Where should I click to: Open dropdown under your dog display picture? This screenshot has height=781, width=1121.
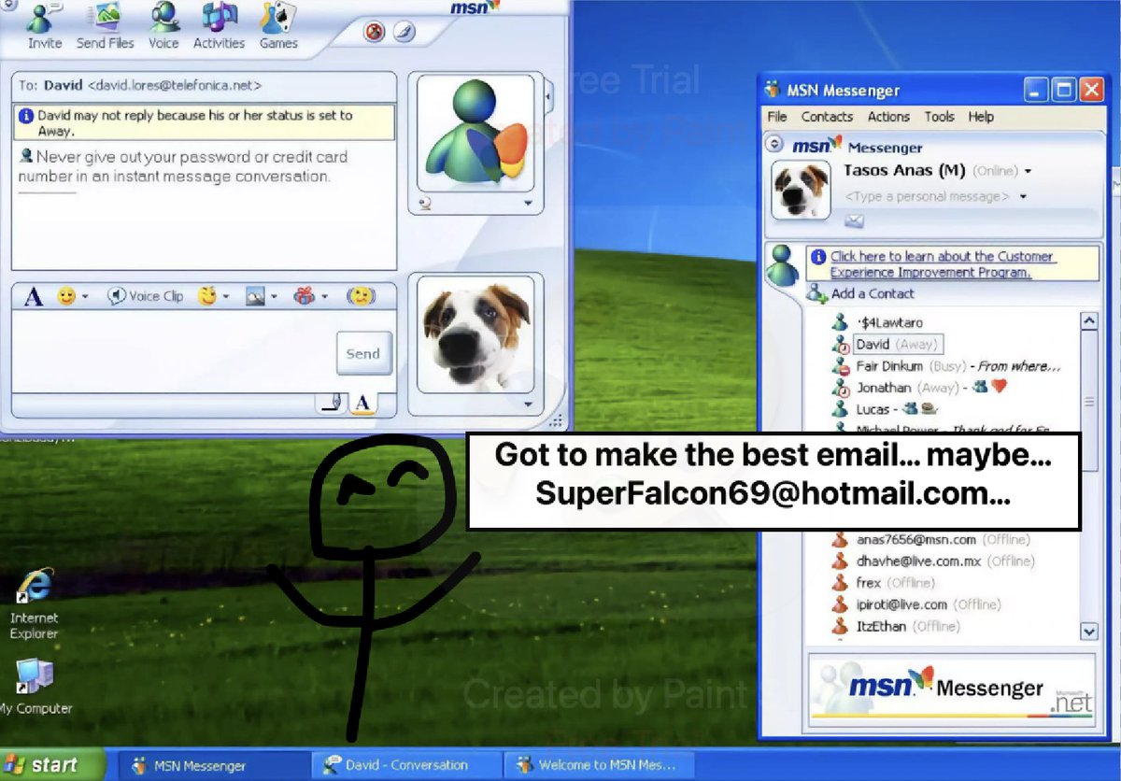coord(527,405)
